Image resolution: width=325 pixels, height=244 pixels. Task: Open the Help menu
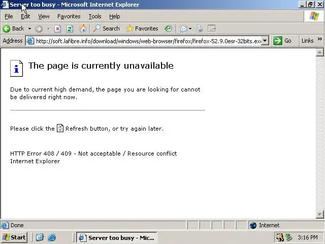click(115, 16)
